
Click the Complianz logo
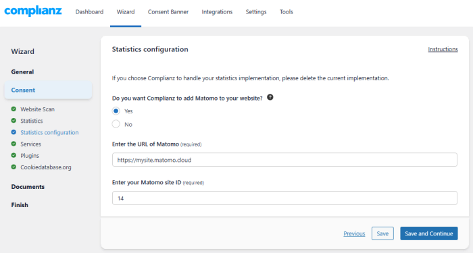coord(33,11)
